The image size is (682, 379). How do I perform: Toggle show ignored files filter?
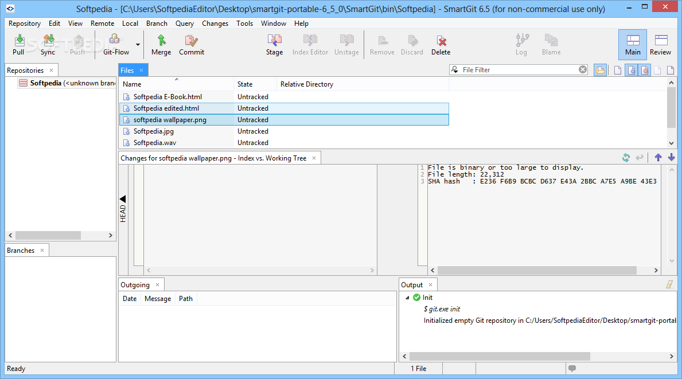(645, 70)
